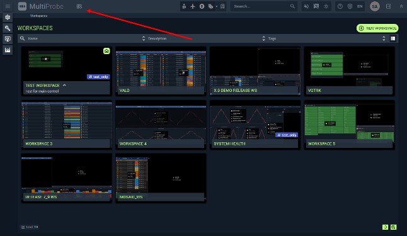
Task: Click the second green icon at bottom right
Action: tap(394, 227)
